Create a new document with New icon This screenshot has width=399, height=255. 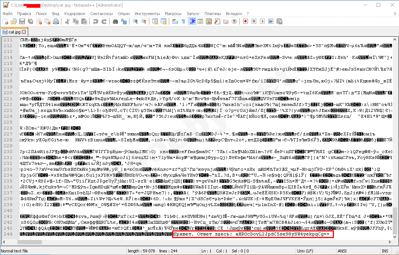coord(6,21)
